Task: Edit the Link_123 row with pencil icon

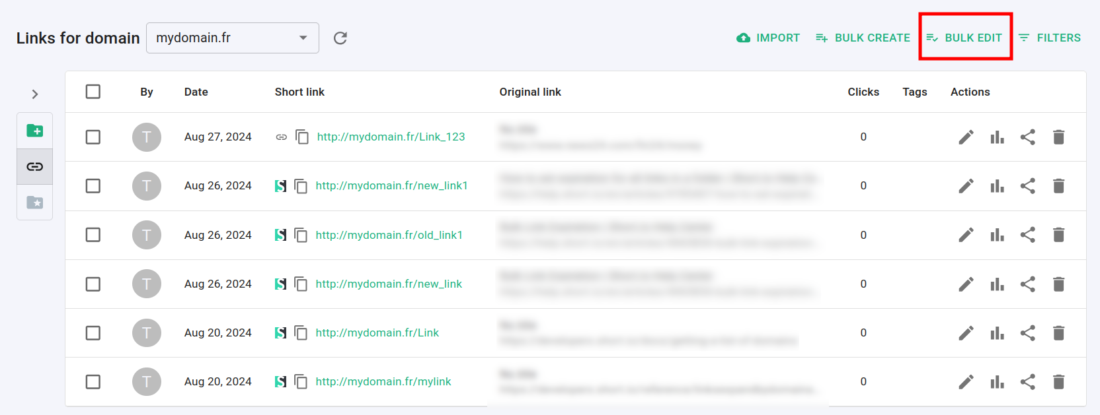Action: click(966, 137)
